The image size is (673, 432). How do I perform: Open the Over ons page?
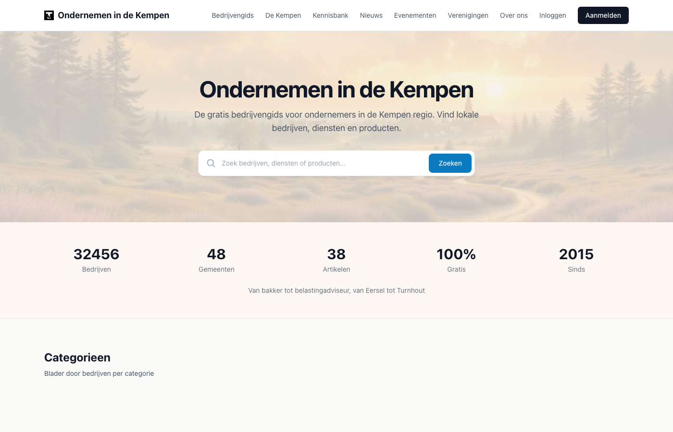click(513, 15)
